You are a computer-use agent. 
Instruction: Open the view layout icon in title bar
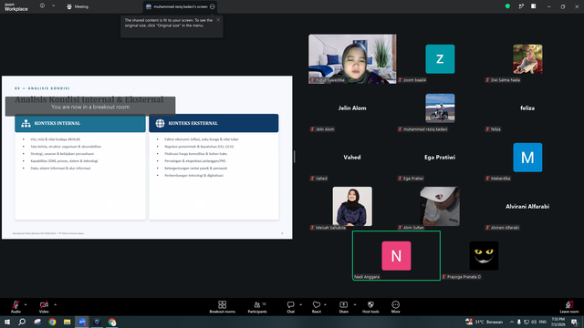533,6
